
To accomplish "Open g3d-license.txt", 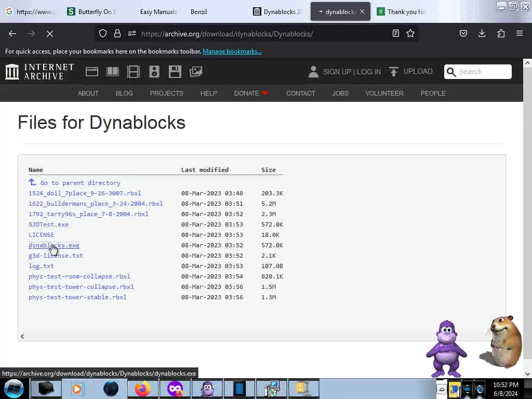I will coord(56,256).
